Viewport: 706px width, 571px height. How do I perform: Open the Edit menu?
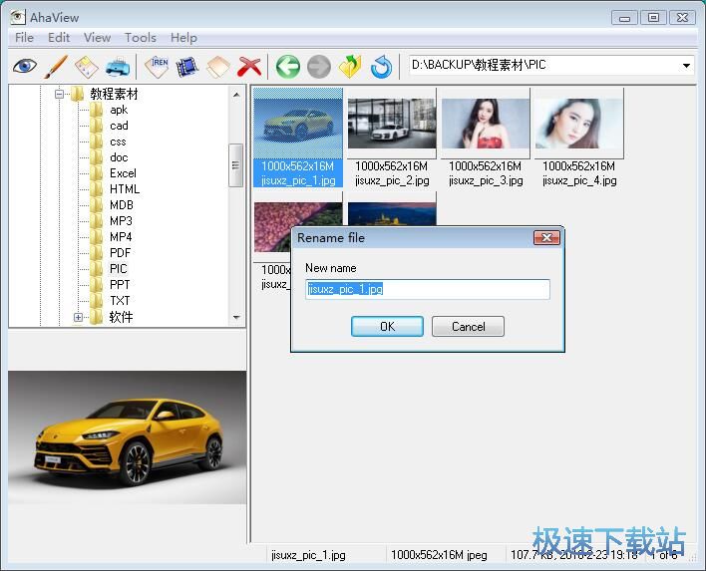59,37
